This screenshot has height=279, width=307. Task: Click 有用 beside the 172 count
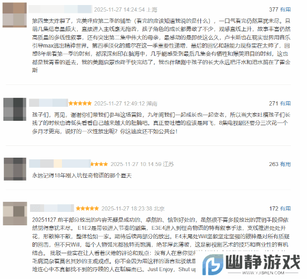point(285,209)
